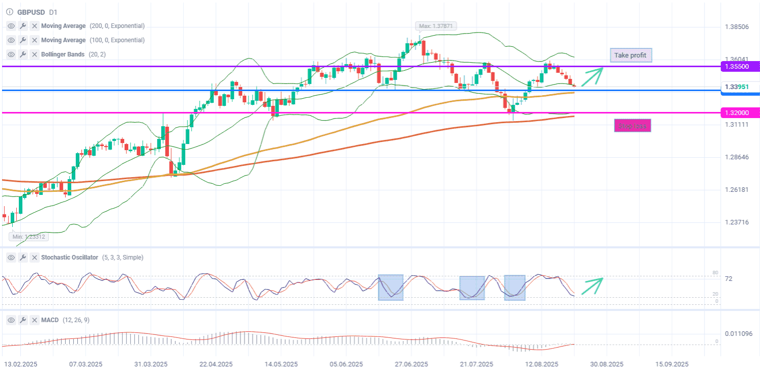
Task: Open Stochastic Oscillator settings wrench
Action: pos(23,258)
